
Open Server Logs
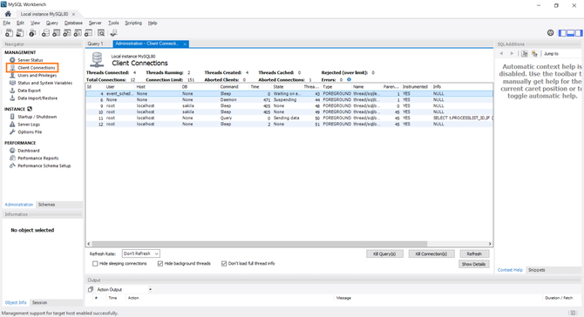point(29,125)
